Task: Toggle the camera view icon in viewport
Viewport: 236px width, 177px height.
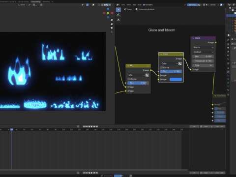Action: click(x=112, y=28)
